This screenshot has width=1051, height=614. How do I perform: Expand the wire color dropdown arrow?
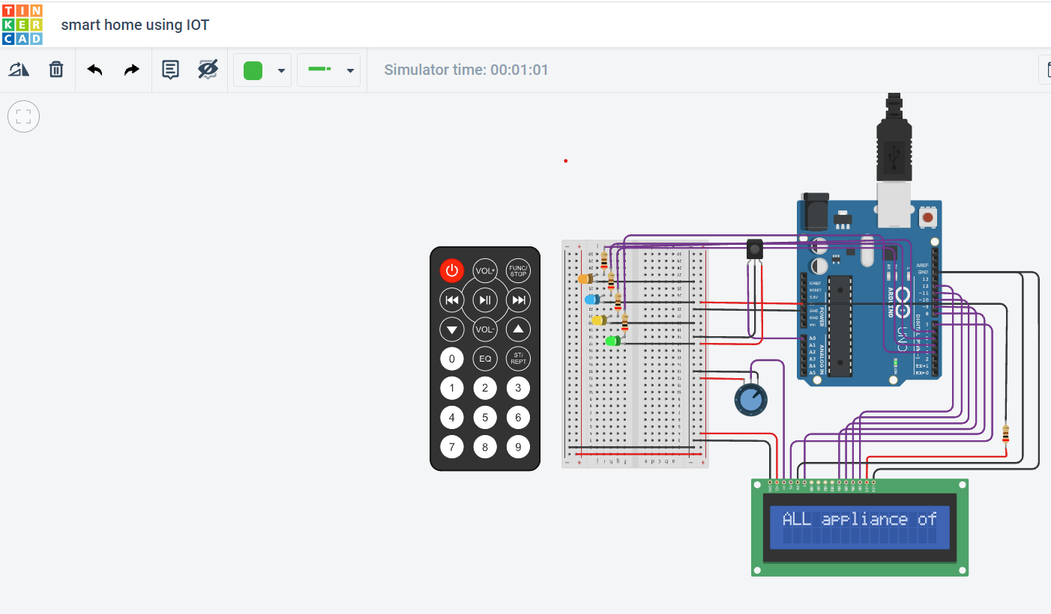[281, 71]
